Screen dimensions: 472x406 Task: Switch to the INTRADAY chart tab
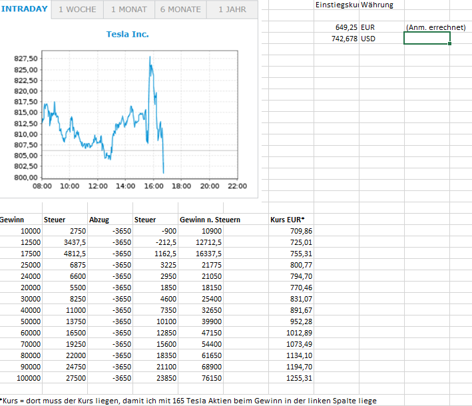pyautogui.click(x=25, y=9)
